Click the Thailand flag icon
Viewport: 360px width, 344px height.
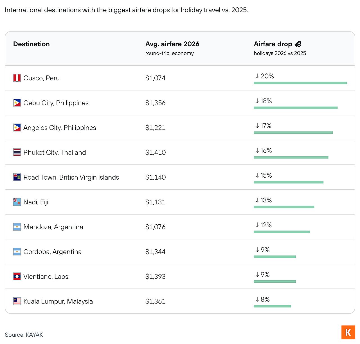pyautogui.click(x=17, y=152)
